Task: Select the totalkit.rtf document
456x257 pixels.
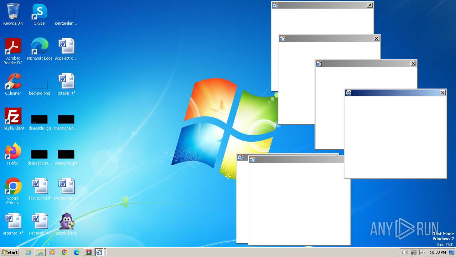Action: point(66,84)
